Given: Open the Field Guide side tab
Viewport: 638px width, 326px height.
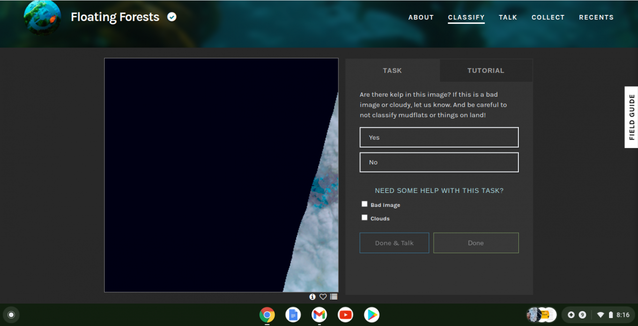Looking at the screenshot, I should pos(632,117).
